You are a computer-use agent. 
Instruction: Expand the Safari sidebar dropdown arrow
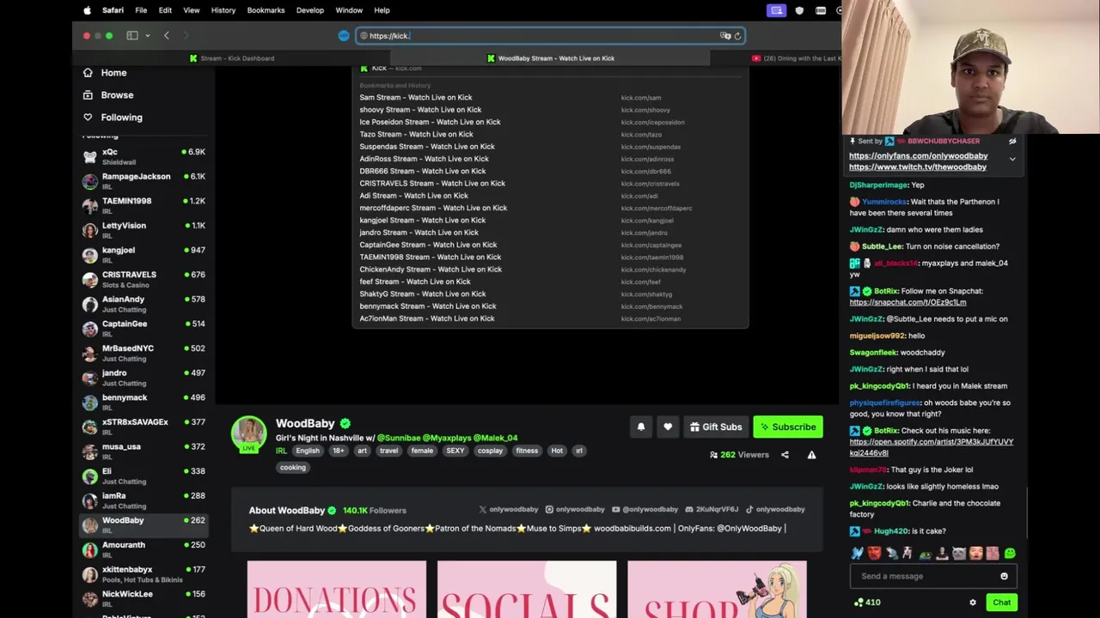(148, 35)
